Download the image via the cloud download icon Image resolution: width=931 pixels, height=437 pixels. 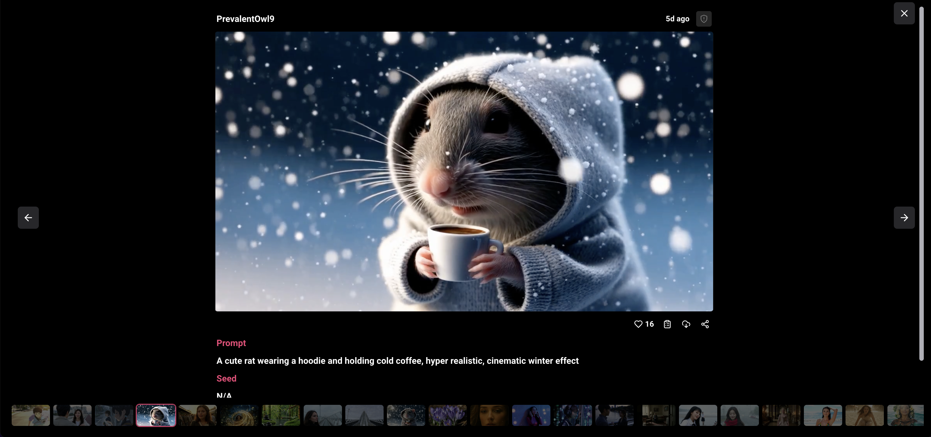686,324
